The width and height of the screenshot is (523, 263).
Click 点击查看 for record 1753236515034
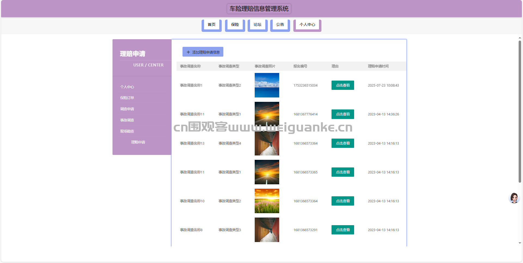pyautogui.click(x=343, y=85)
